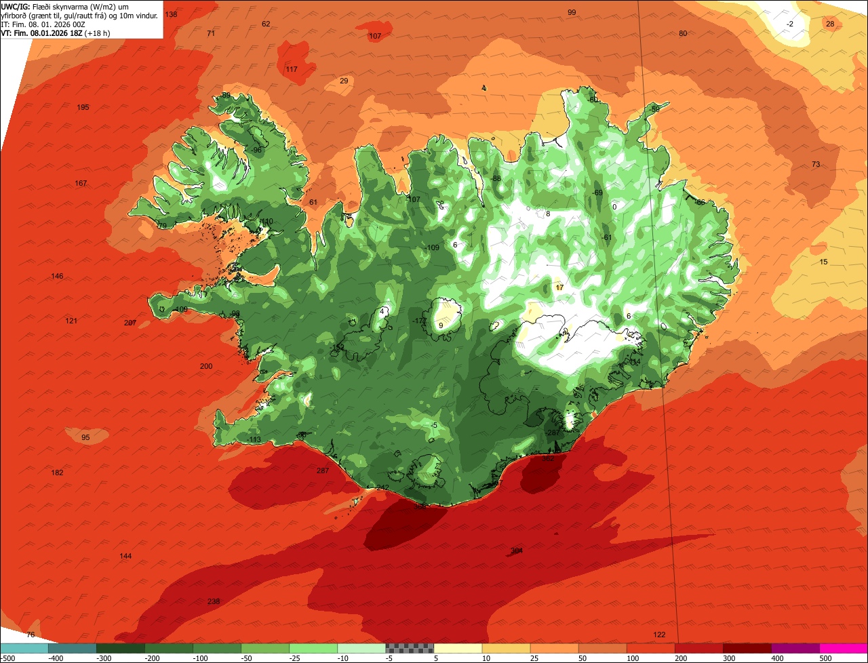Click the map value 238
This screenshot has height=663, width=868.
point(214,601)
